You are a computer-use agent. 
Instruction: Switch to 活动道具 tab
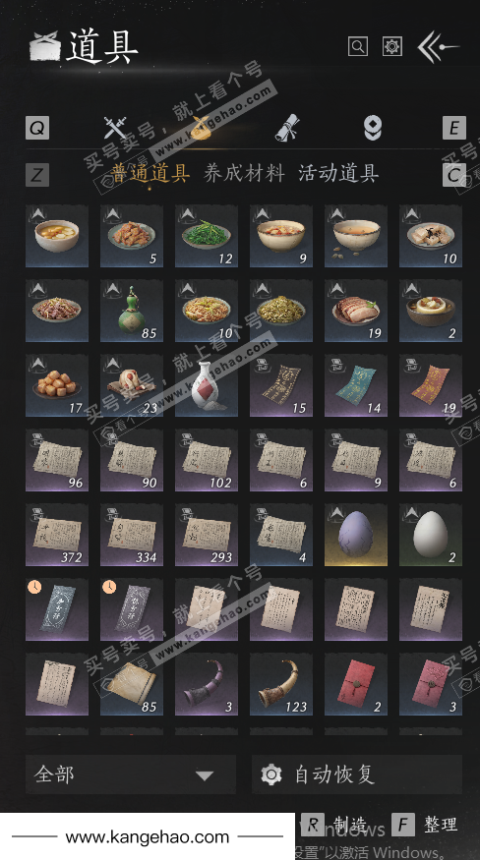coord(338,173)
